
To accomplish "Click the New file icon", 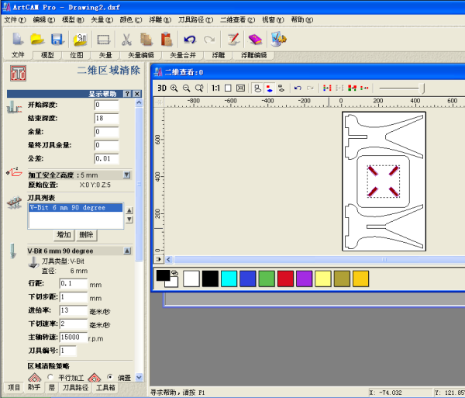I will pos(18,39).
